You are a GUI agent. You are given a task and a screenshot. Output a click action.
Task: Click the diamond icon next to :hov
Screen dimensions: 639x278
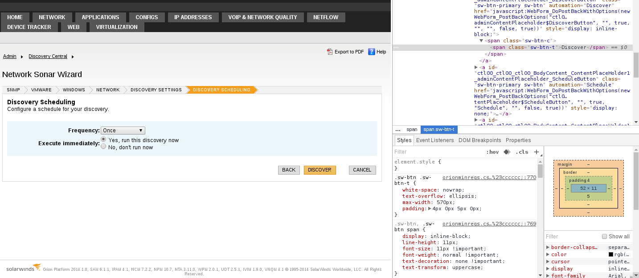(x=507, y=152)
